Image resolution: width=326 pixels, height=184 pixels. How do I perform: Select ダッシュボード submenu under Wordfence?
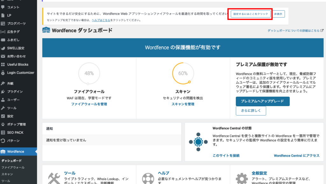click(x=11, y=161)
